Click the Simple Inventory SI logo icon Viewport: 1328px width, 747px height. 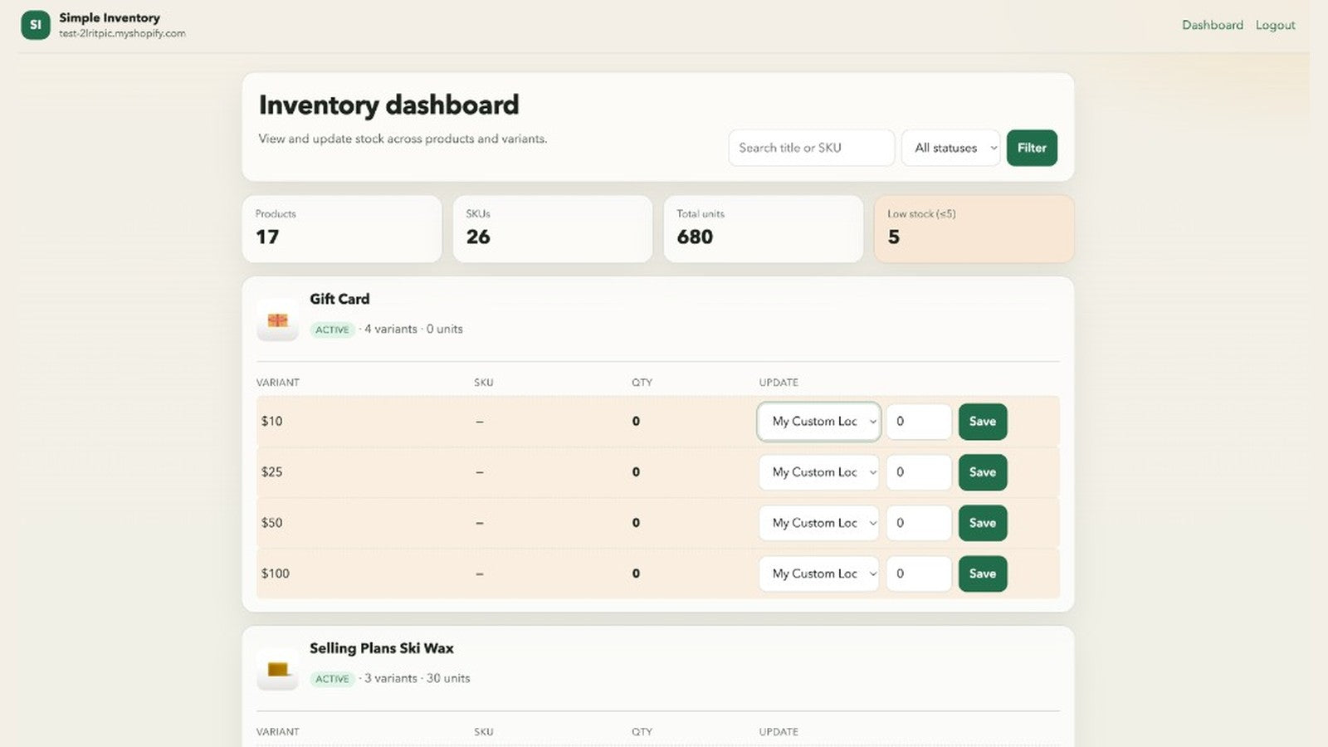click(x=36, y=25)
